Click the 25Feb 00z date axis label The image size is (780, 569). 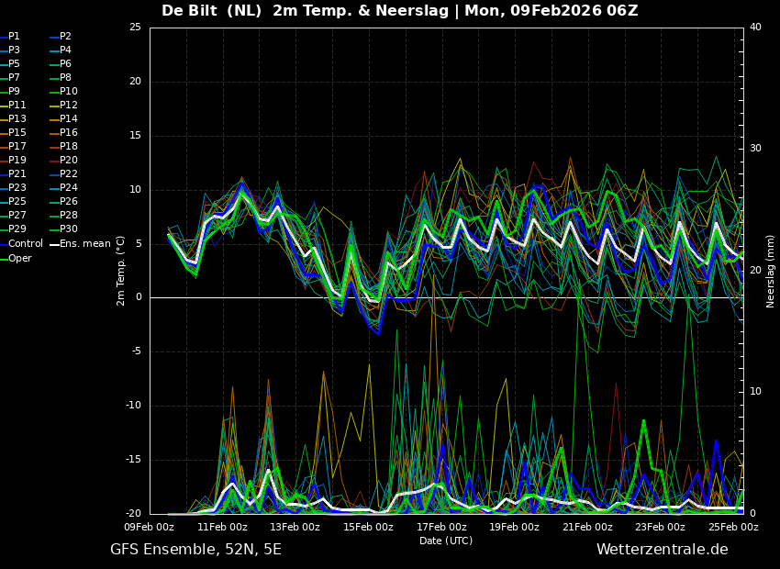click(x=733, y=528)
